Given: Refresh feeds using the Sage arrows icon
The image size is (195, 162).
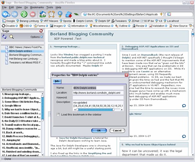Looking at the screenshot, I should click(4, 37).
